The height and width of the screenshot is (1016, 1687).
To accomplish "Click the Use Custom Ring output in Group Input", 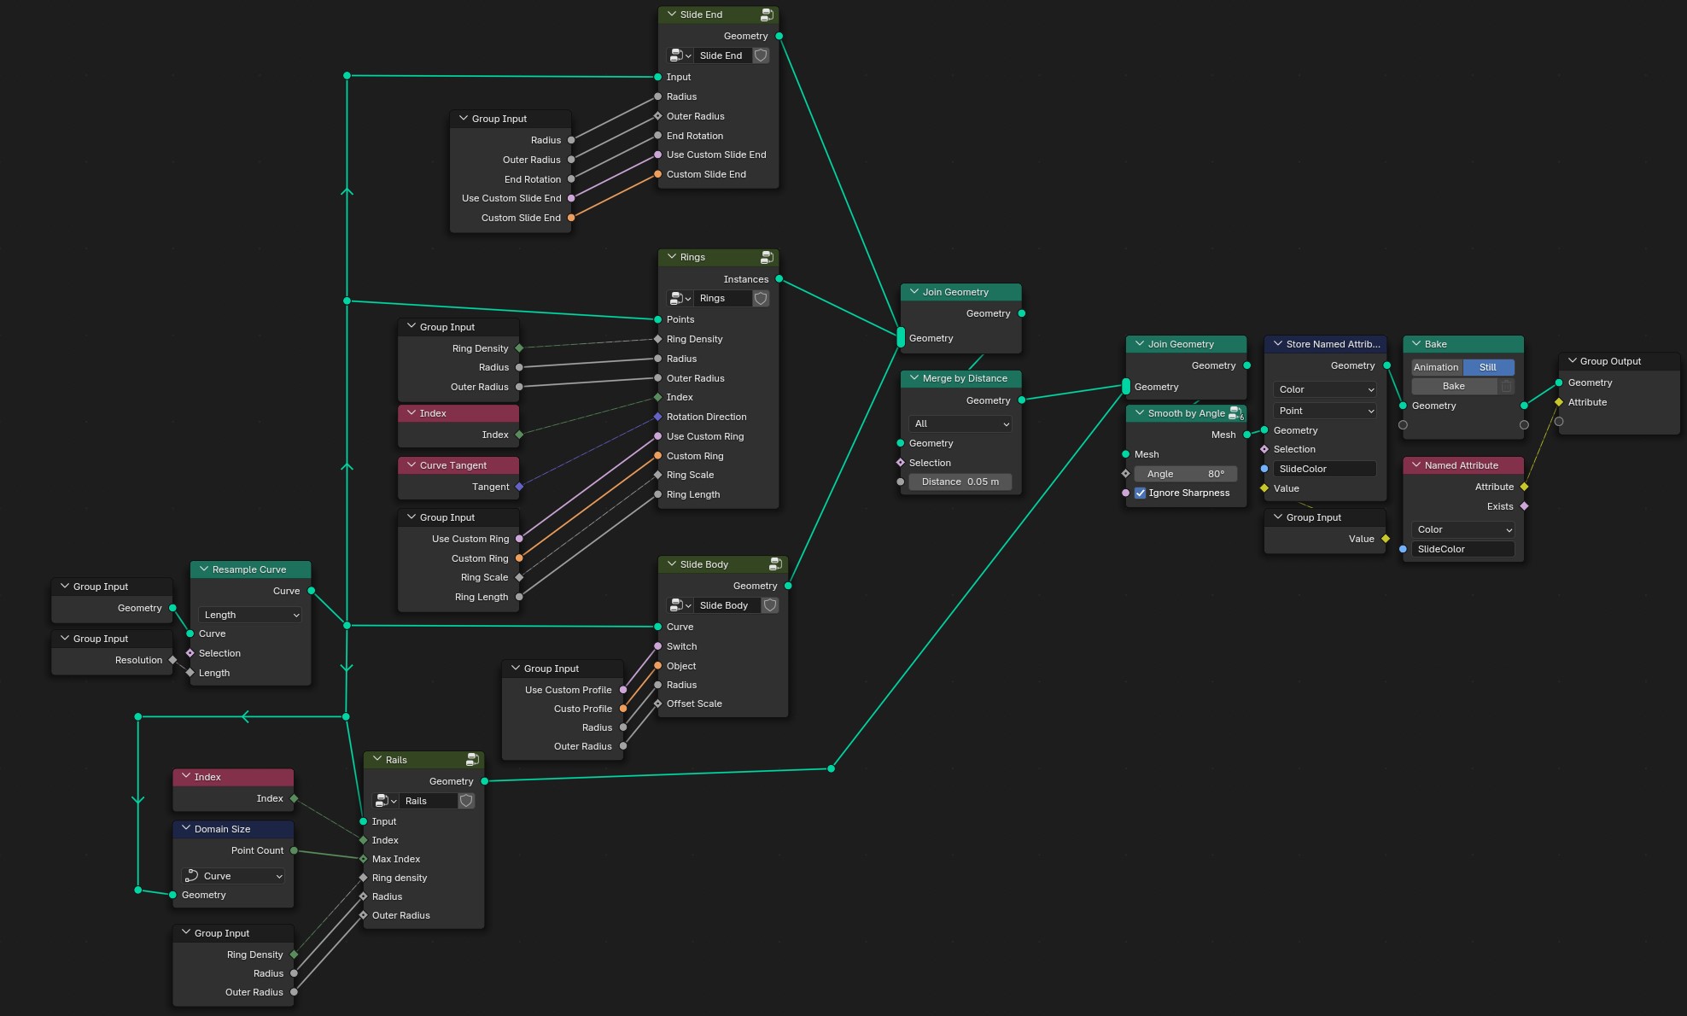I will (519, 539).
